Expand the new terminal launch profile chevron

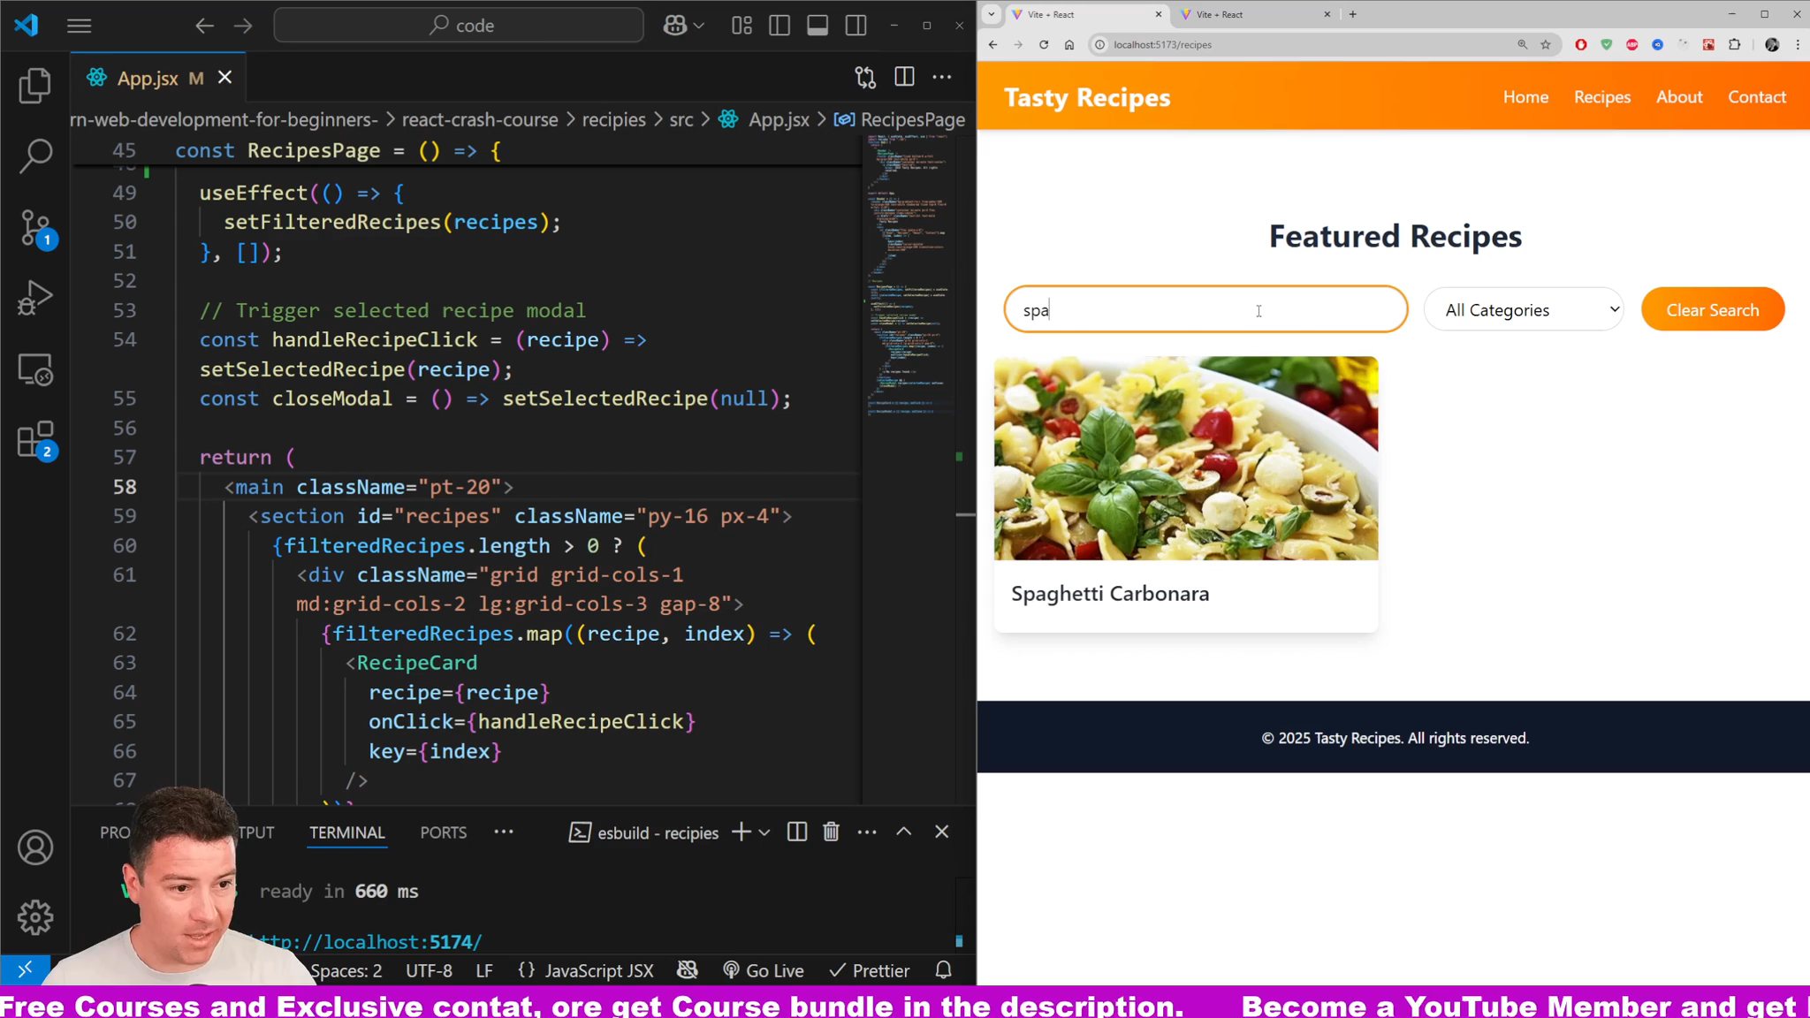764,832
